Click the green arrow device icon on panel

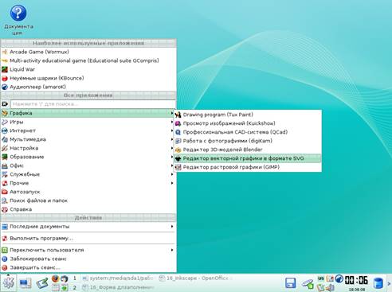[308, 283]
